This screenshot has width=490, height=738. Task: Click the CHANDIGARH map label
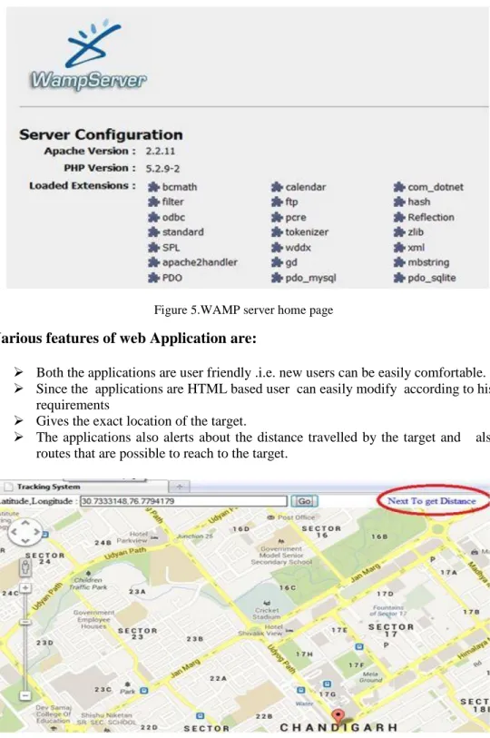338,728
